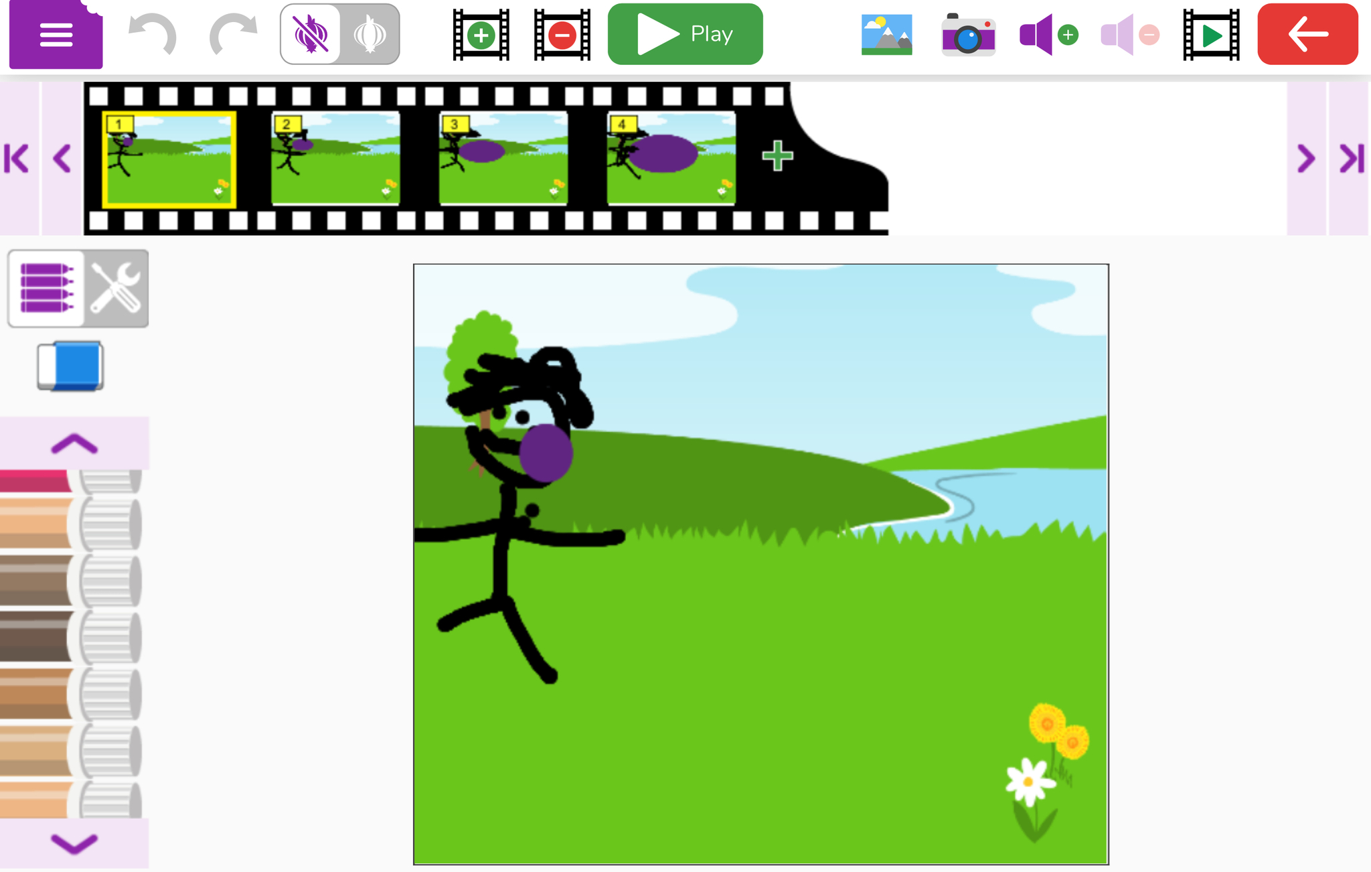Open the background picture chooser

click(886, 35)
